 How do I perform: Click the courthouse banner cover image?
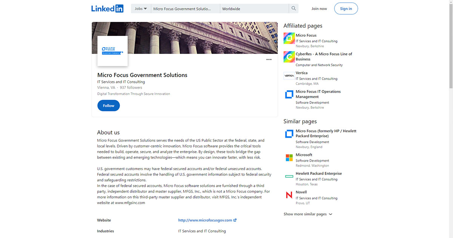tap(185, 38)
